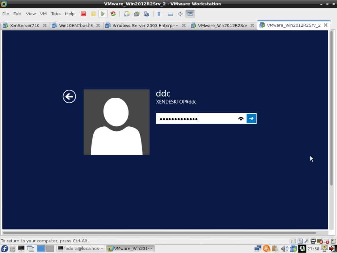This screenshot has width=337, height=253.
Task: Switch to the VMware_Win2012R2Srv tab
Action: tap(222, 25)
